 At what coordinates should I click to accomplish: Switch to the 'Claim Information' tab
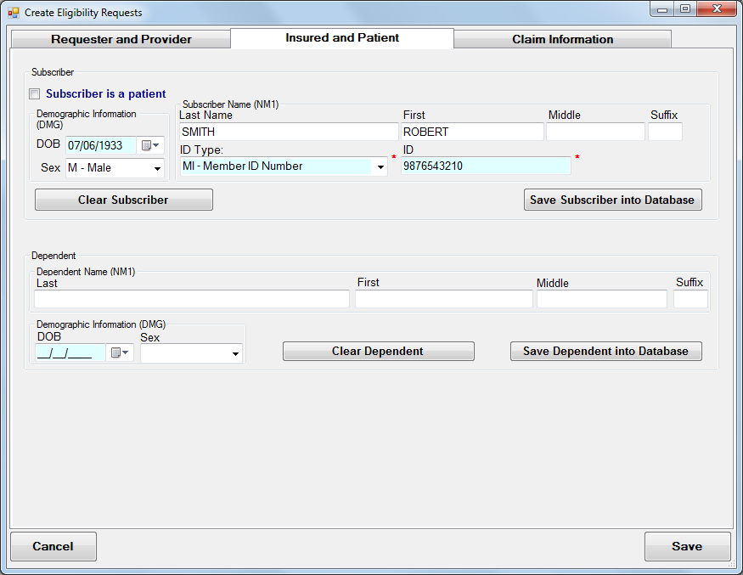[562, 39]
